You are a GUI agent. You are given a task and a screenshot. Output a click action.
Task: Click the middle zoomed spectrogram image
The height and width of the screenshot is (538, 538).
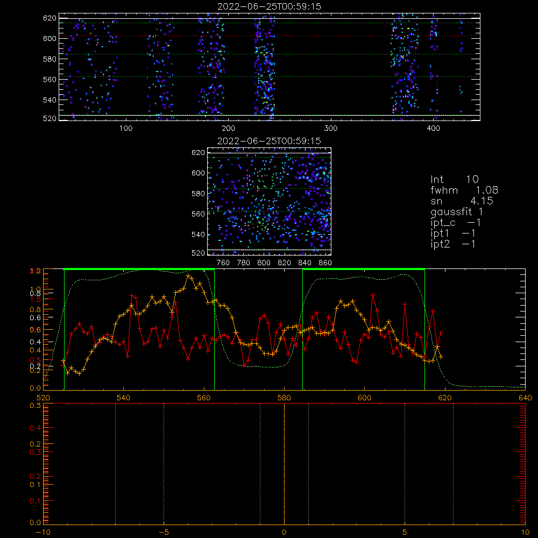pos(270,201)
